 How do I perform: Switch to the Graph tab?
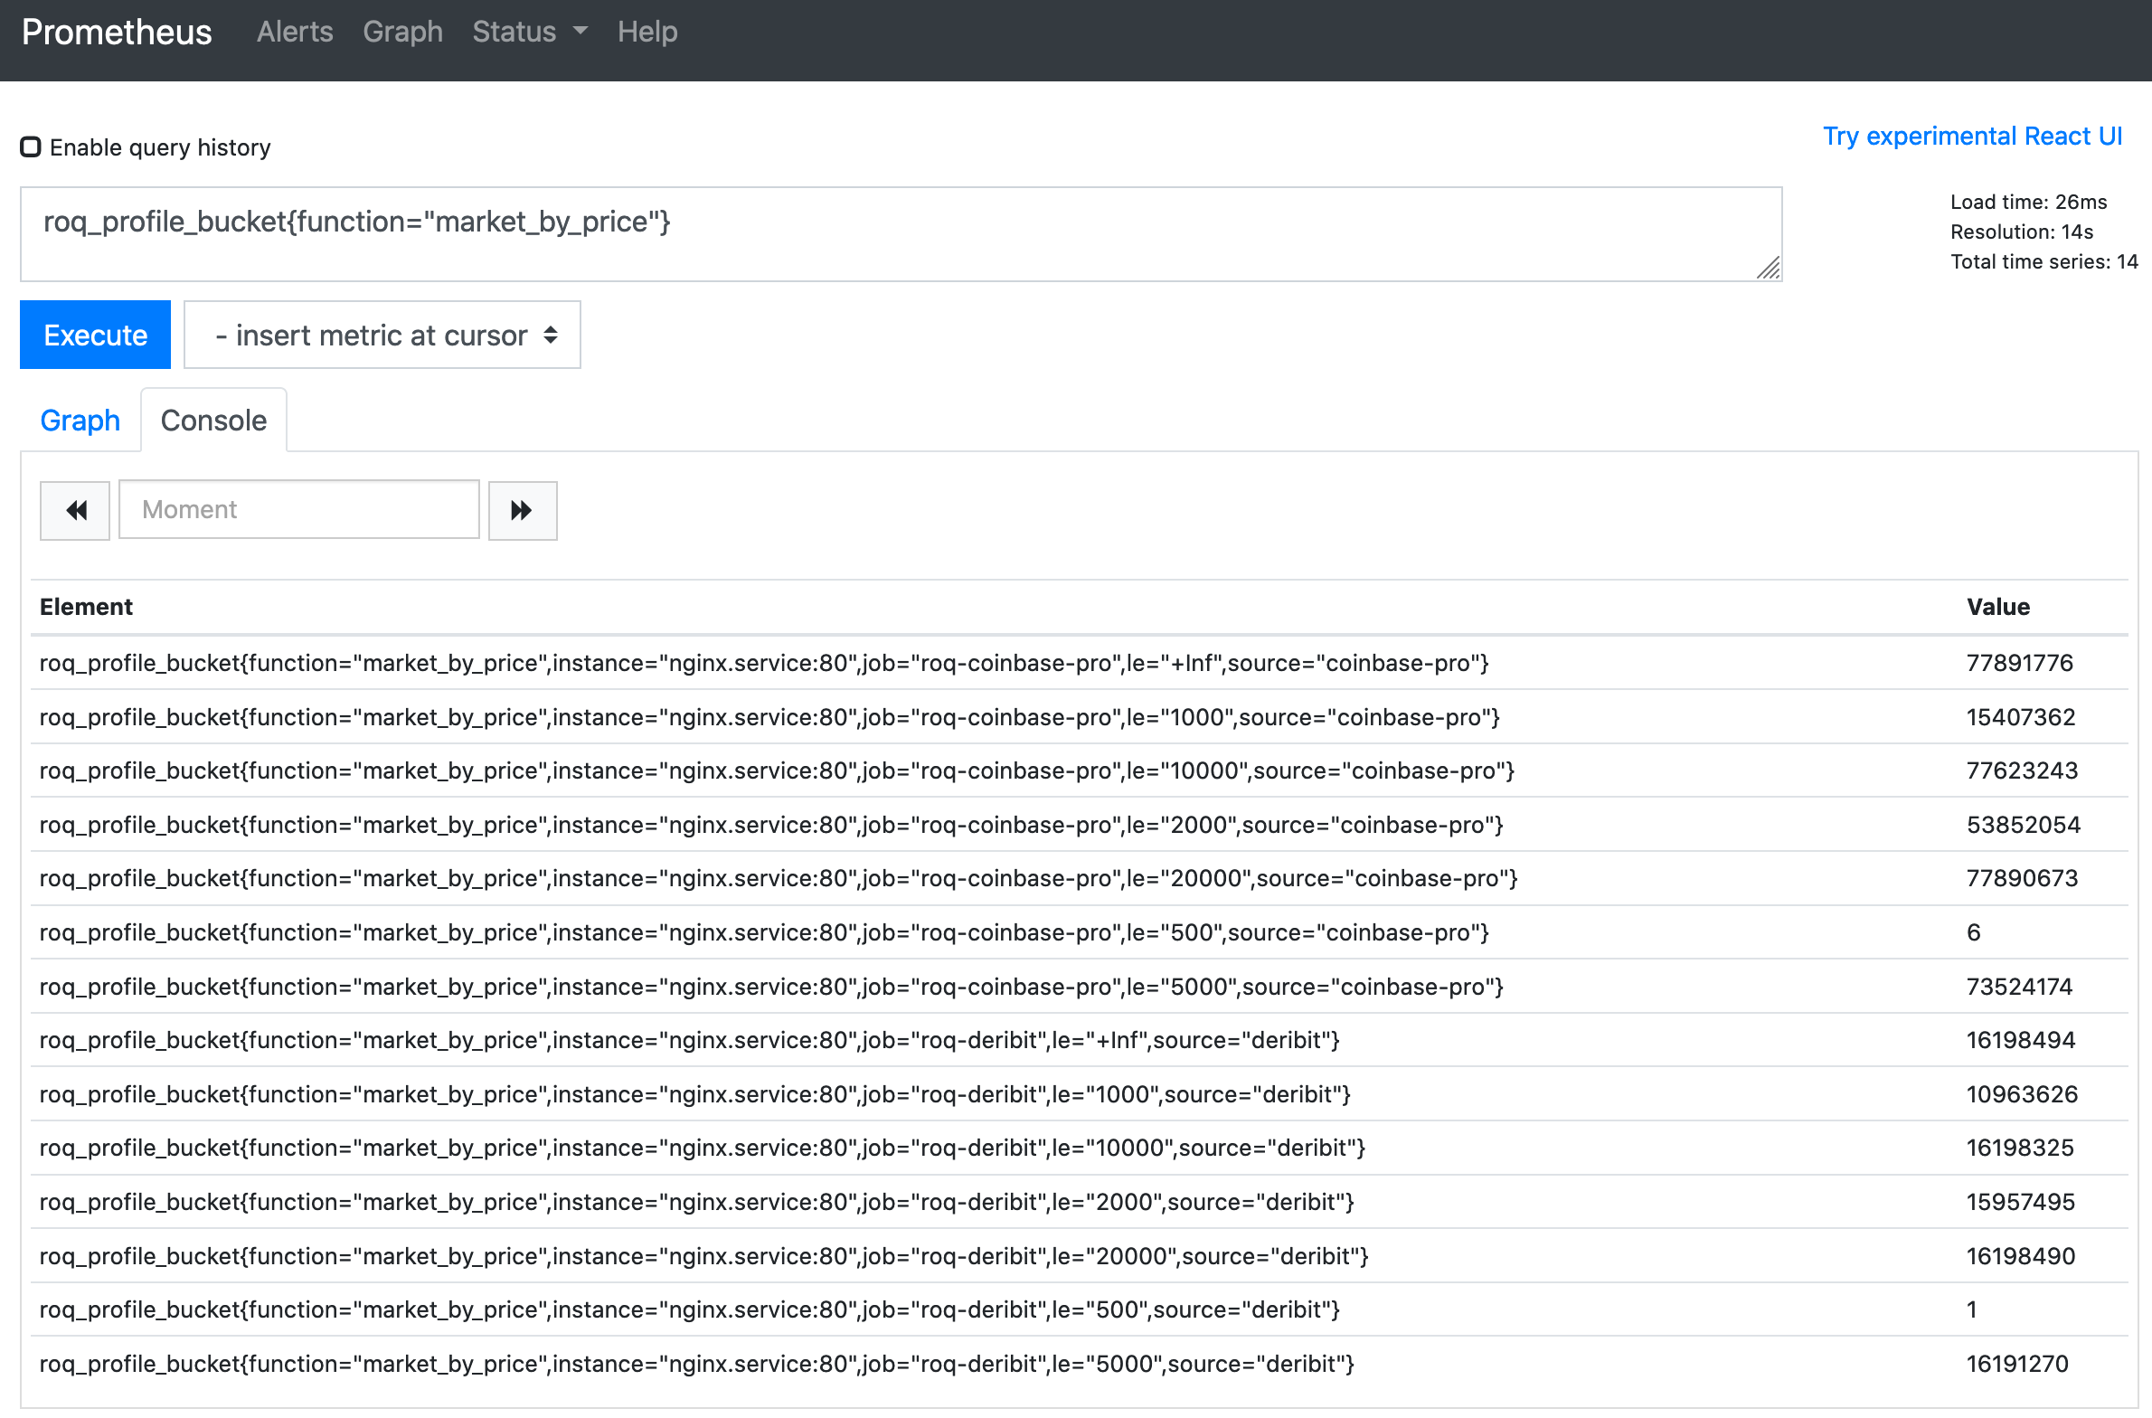coord(80,421)
